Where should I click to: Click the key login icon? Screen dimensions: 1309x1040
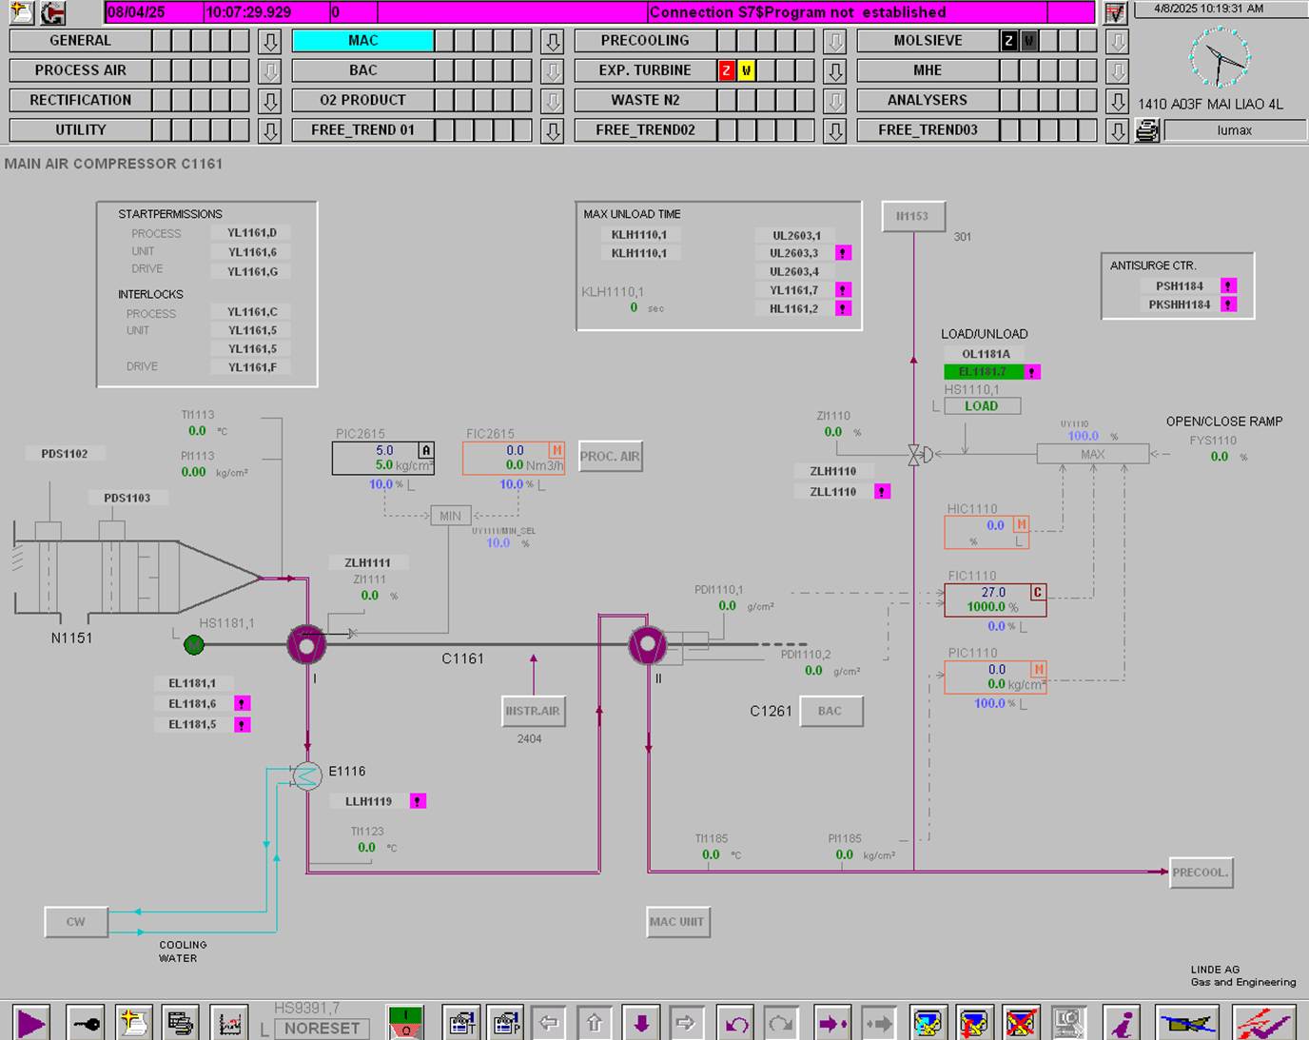tap(86, 1024)
